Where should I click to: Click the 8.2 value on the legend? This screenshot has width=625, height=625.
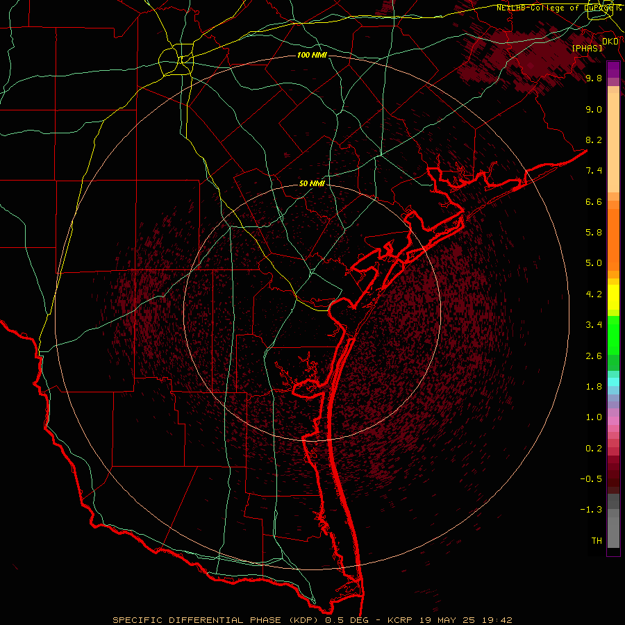594,140
